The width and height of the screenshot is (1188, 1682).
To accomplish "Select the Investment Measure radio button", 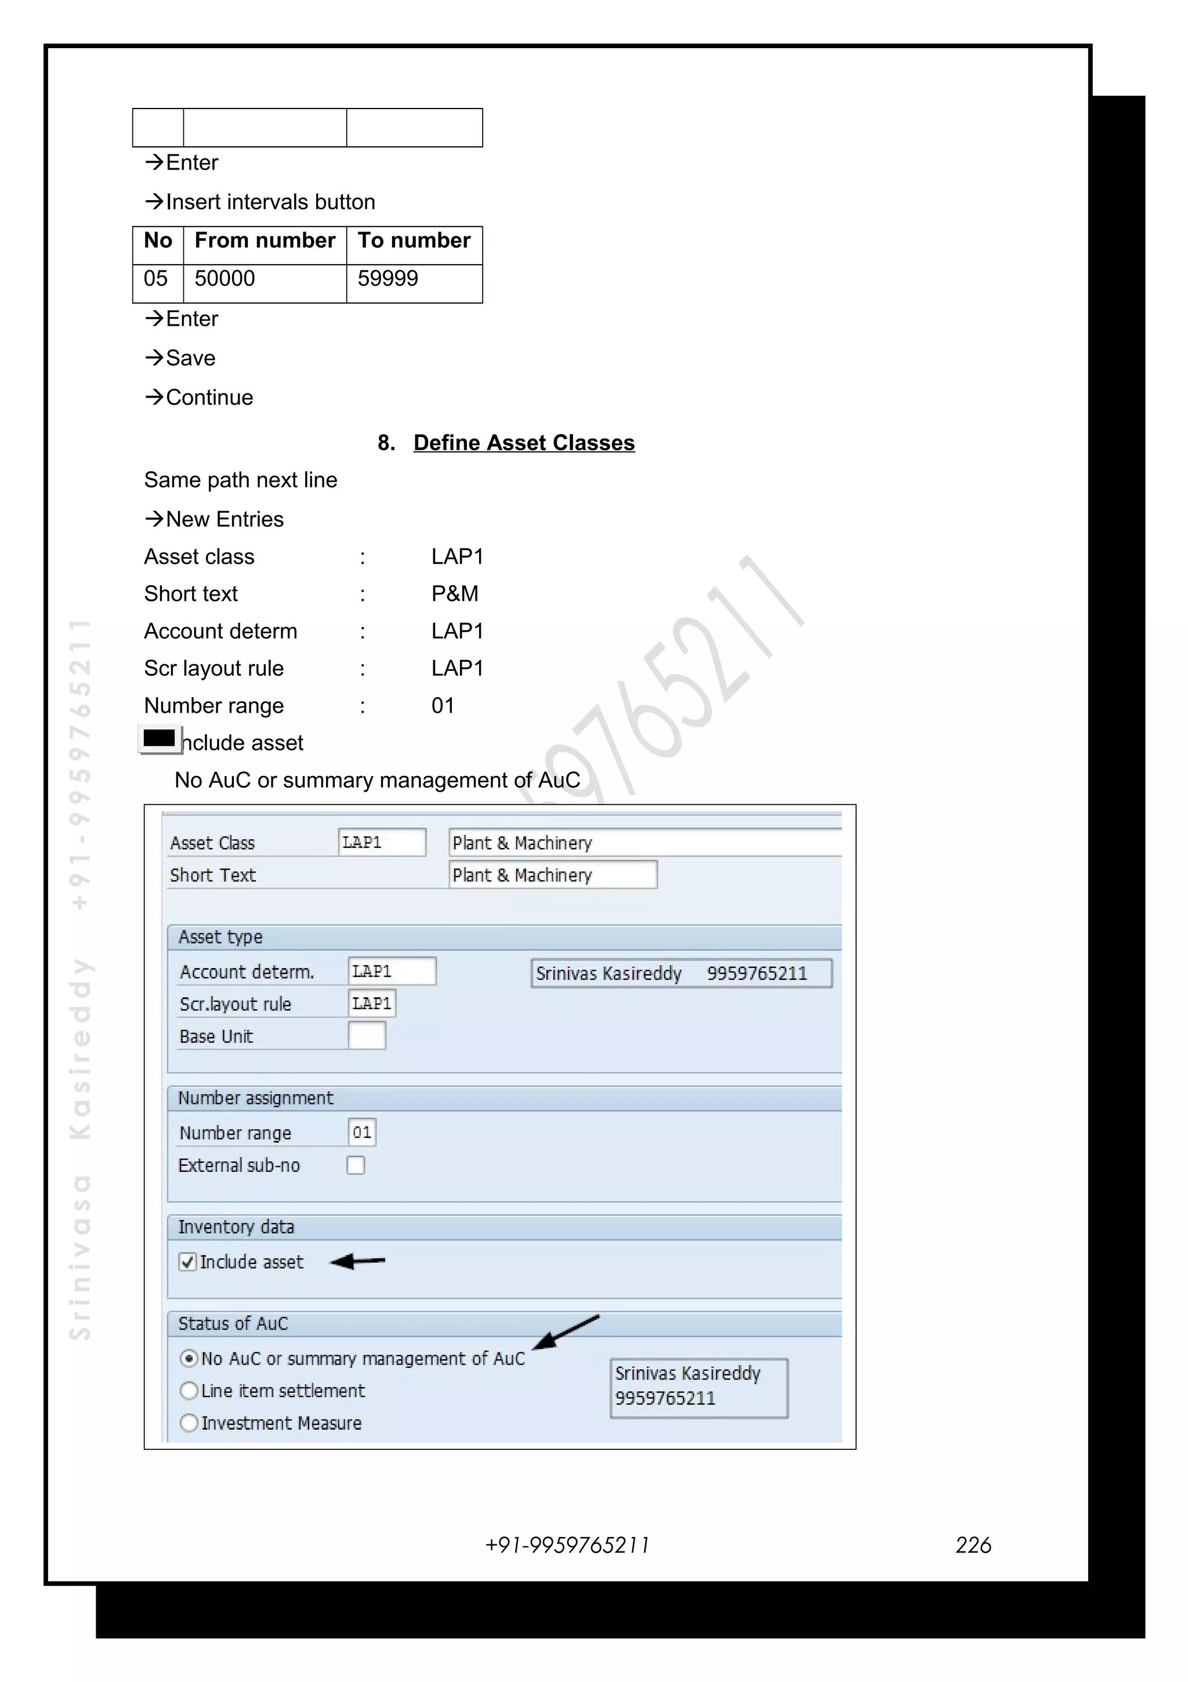I will tap(189, 1423).
